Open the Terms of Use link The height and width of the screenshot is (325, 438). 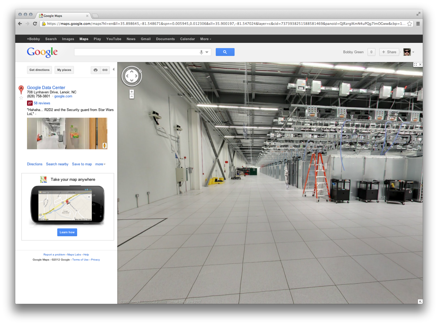tap(80, 260)
